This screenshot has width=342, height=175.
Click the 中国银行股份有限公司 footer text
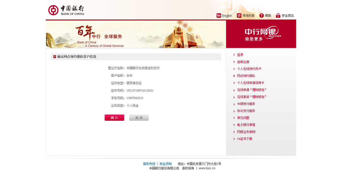coord(164,168)
